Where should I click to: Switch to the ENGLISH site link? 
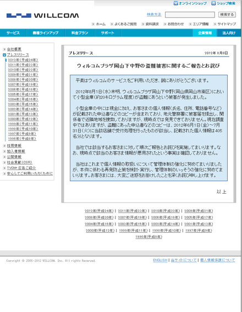point(160,260)
